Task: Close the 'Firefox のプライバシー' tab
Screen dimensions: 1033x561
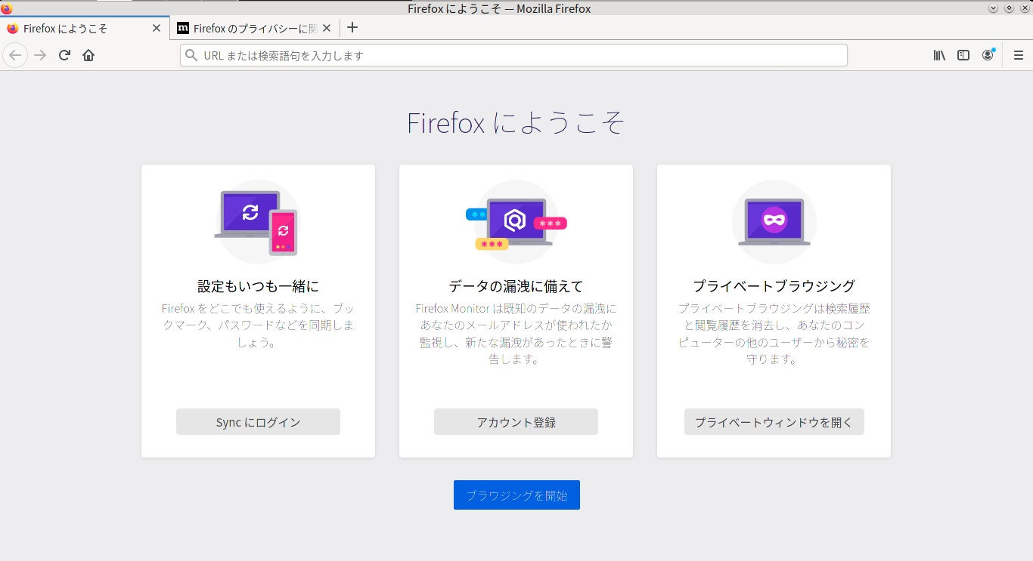Action: click(327, 28)
